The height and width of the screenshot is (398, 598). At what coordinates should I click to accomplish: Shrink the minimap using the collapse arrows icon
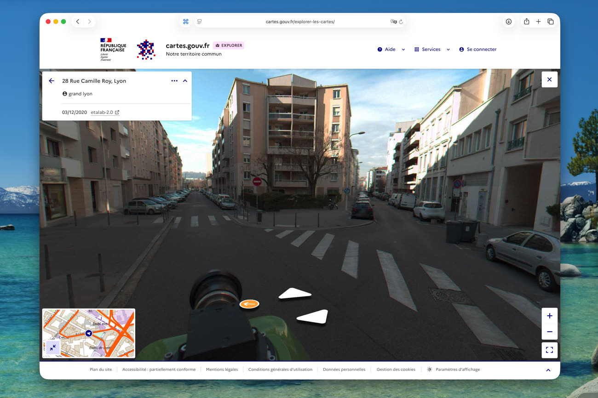(x=53, y=348)
